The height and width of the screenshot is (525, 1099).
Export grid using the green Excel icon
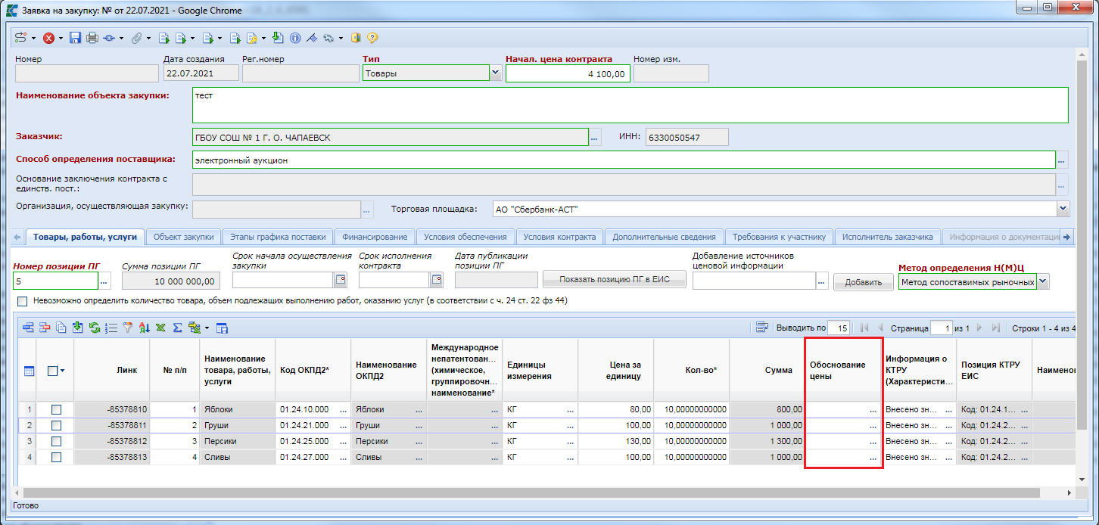point(160,328)
